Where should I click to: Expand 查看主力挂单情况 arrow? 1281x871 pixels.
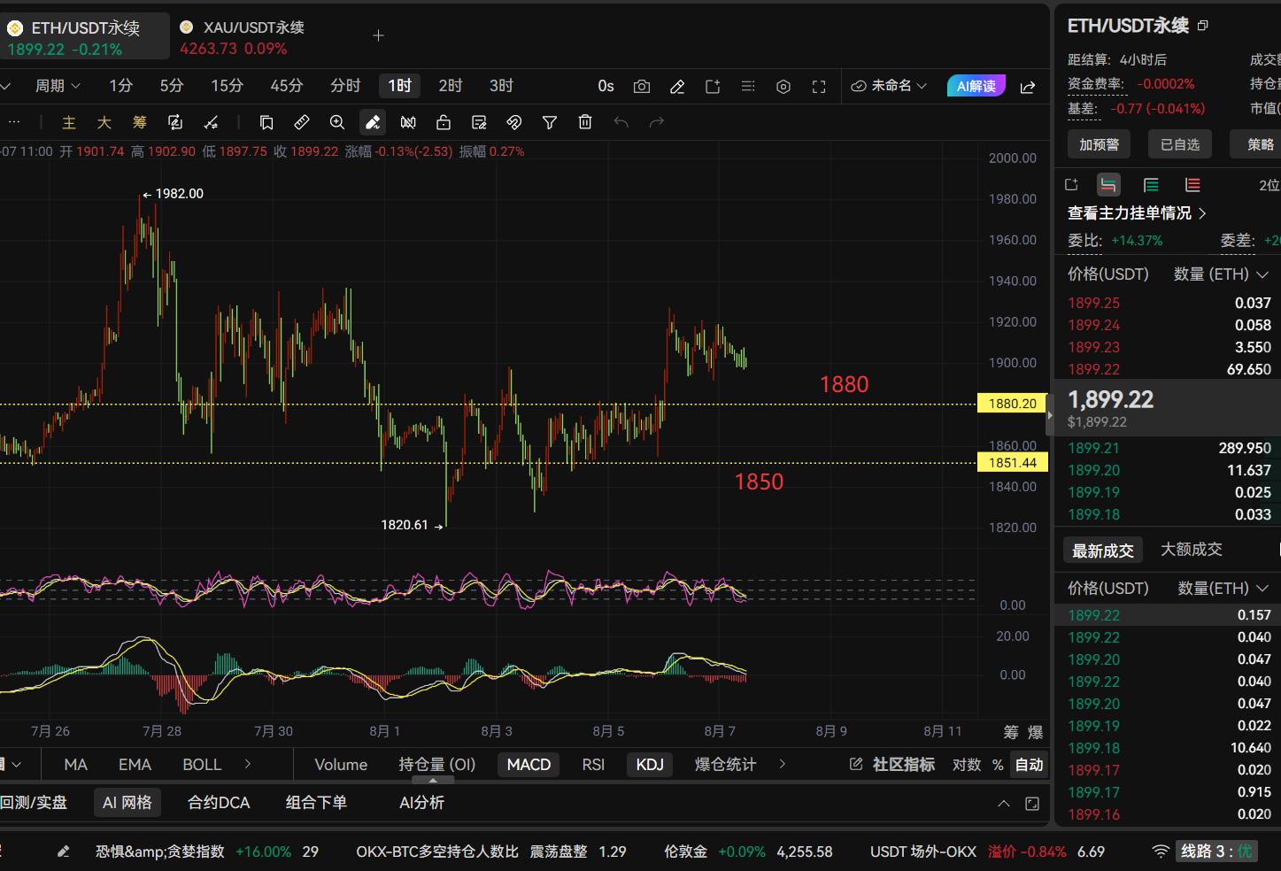[x=1202, y=213]
